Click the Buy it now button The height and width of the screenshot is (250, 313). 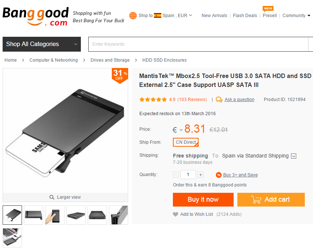pyautogui.click(x=203, y=199)
